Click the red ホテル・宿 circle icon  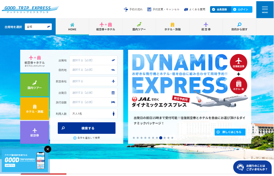(238, 86)
